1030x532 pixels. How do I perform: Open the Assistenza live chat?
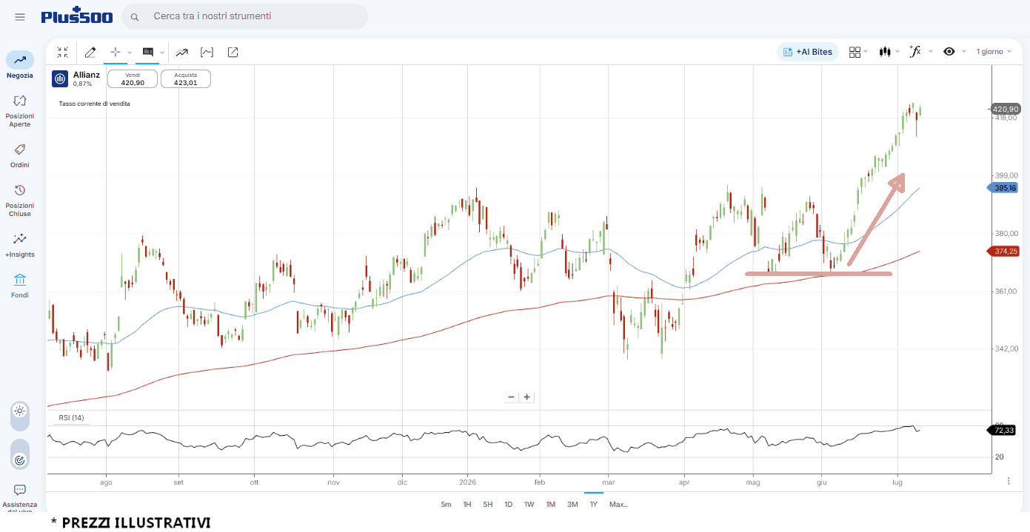[x=20, y=497]
